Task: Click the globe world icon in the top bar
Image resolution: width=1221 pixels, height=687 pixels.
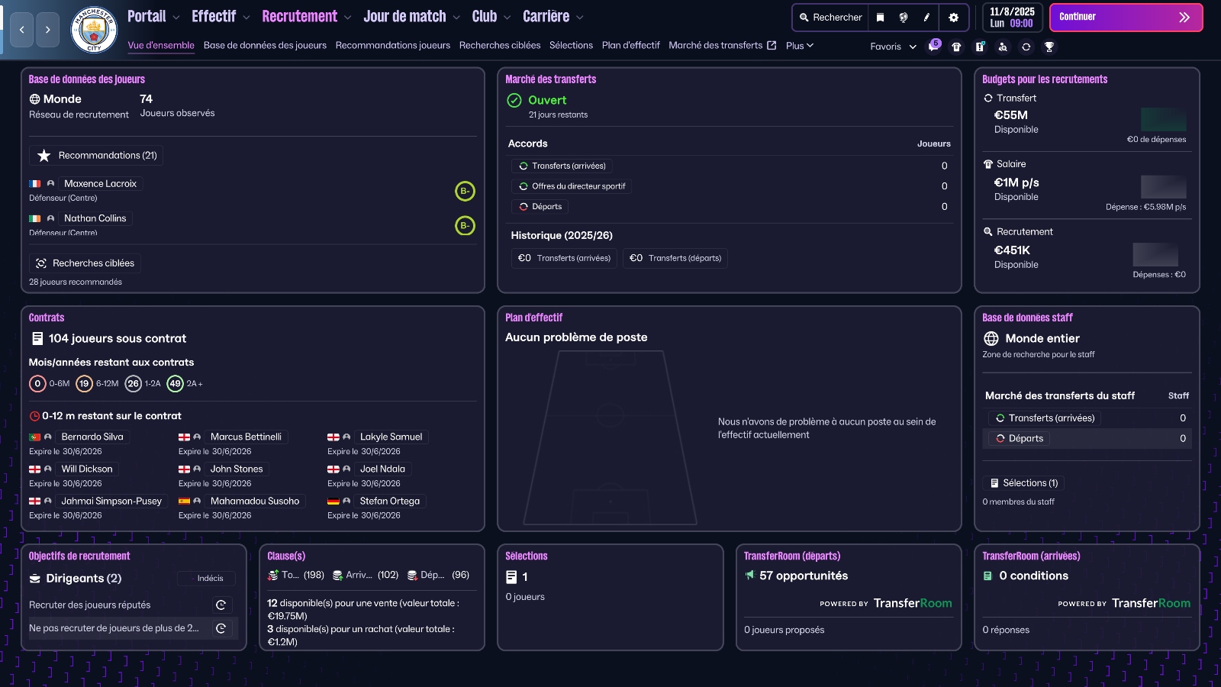Action: [903, 17]
